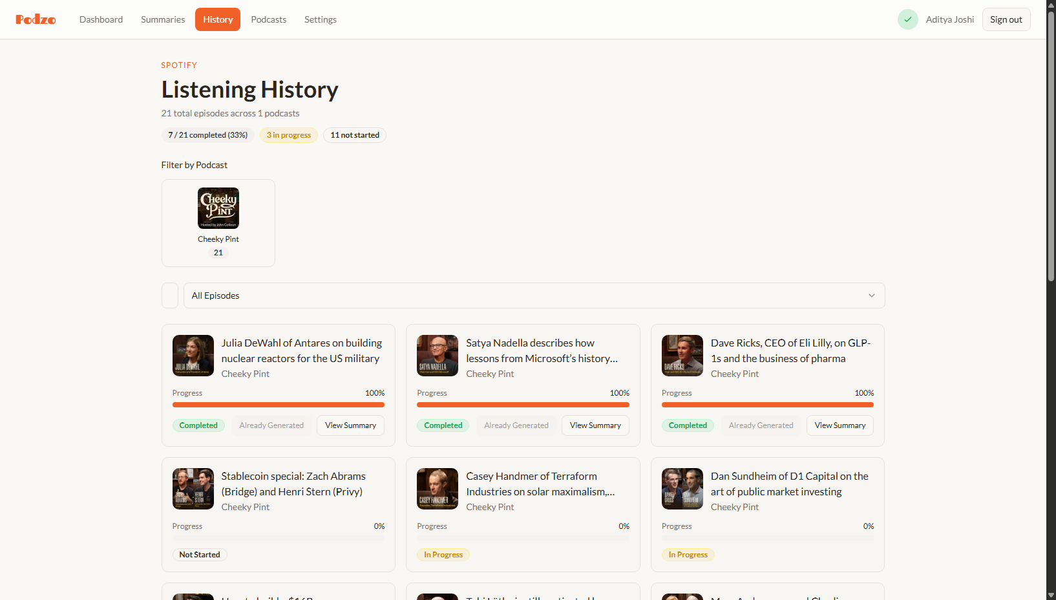1056x600 pixels.
Task: Click the Satya Nadella episode progress bar
Action: pyautogui.click(x=523, y=405)
